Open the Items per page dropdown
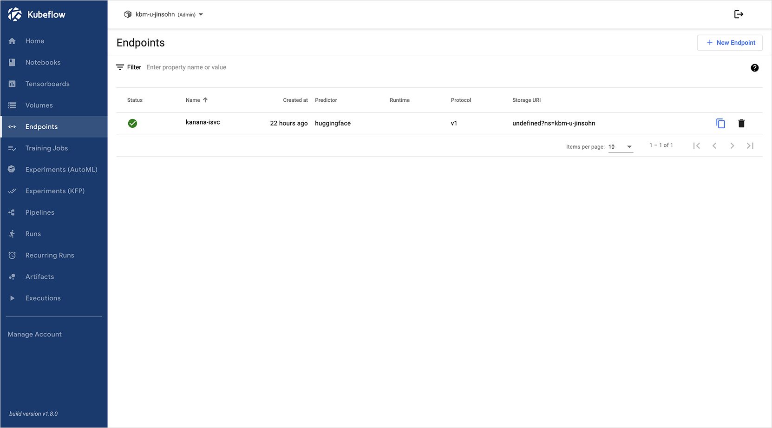The width and height of the screenshot is (772, 428). click(x=621, y=147)
